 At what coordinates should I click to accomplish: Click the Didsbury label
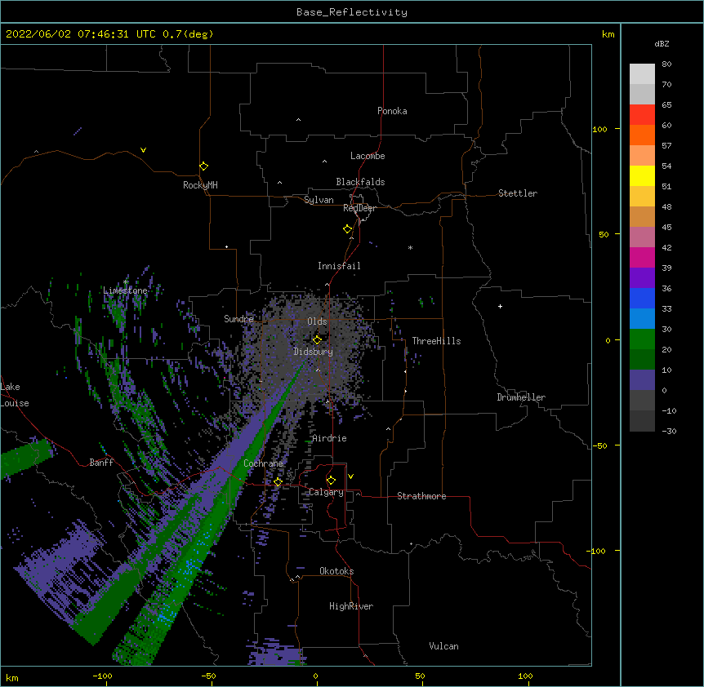[313, 352]
